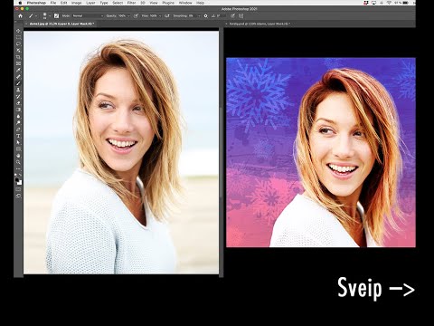Screen dimensions: 434x326
Task: Select the Rectangular Marquee tool
Action: [x=18, y=37]
